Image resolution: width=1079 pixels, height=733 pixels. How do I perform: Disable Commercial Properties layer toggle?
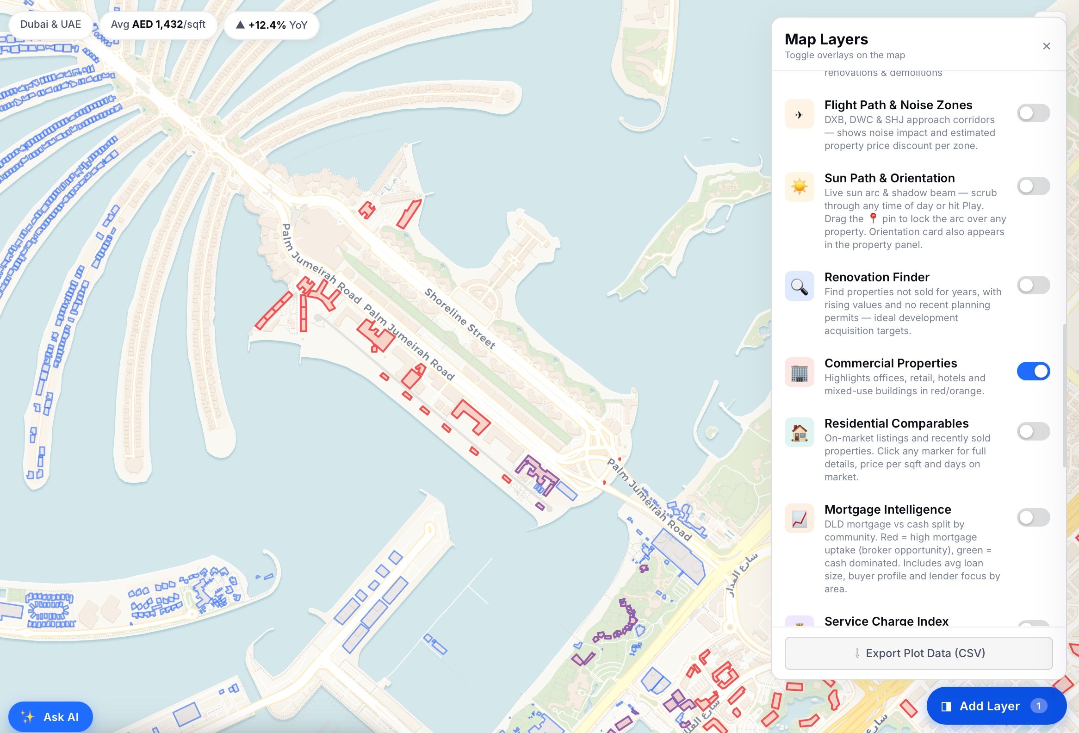(1033, 371)
